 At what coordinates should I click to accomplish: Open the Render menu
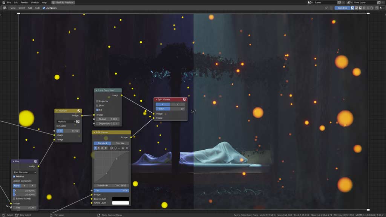[x=24, y=3]
